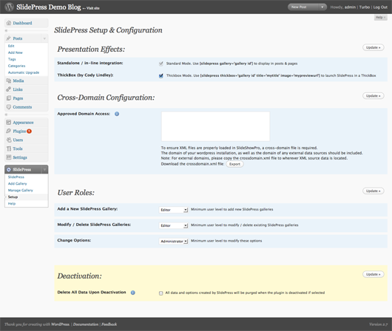Click the Appearance icon
The image size is (392, 331).
click(x=9, y=123)
